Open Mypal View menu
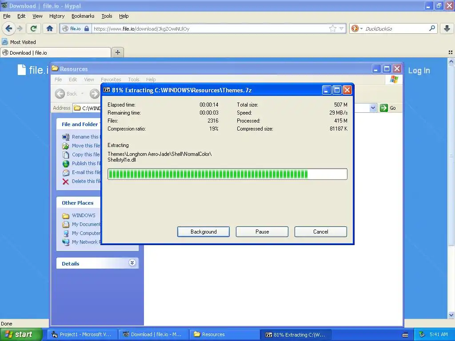This screenshot has height=341, width=455. (37, 16)
